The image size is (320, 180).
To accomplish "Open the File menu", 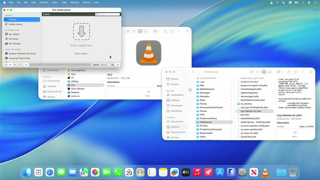I will [x=18, y=2].
